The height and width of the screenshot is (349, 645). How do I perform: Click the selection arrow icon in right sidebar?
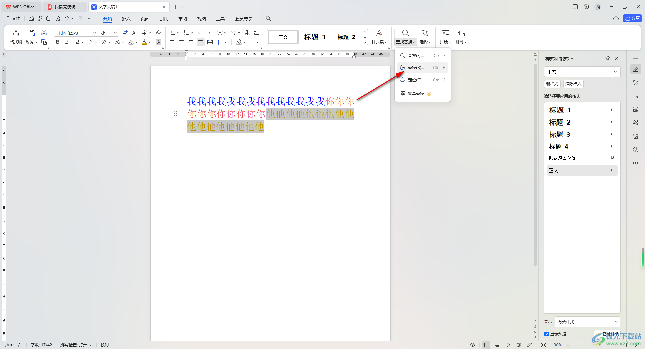(x=636, y=83)
